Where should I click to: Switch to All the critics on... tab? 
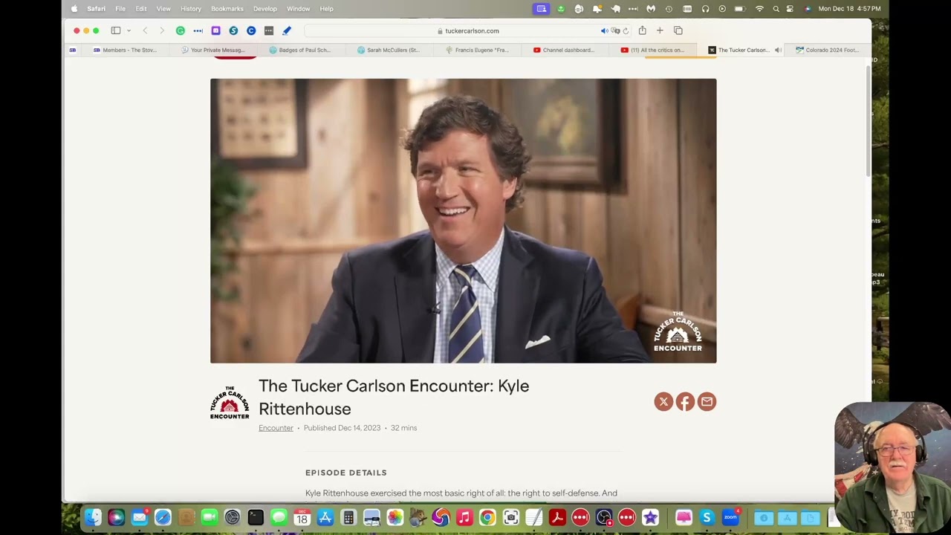coord(653,50)
